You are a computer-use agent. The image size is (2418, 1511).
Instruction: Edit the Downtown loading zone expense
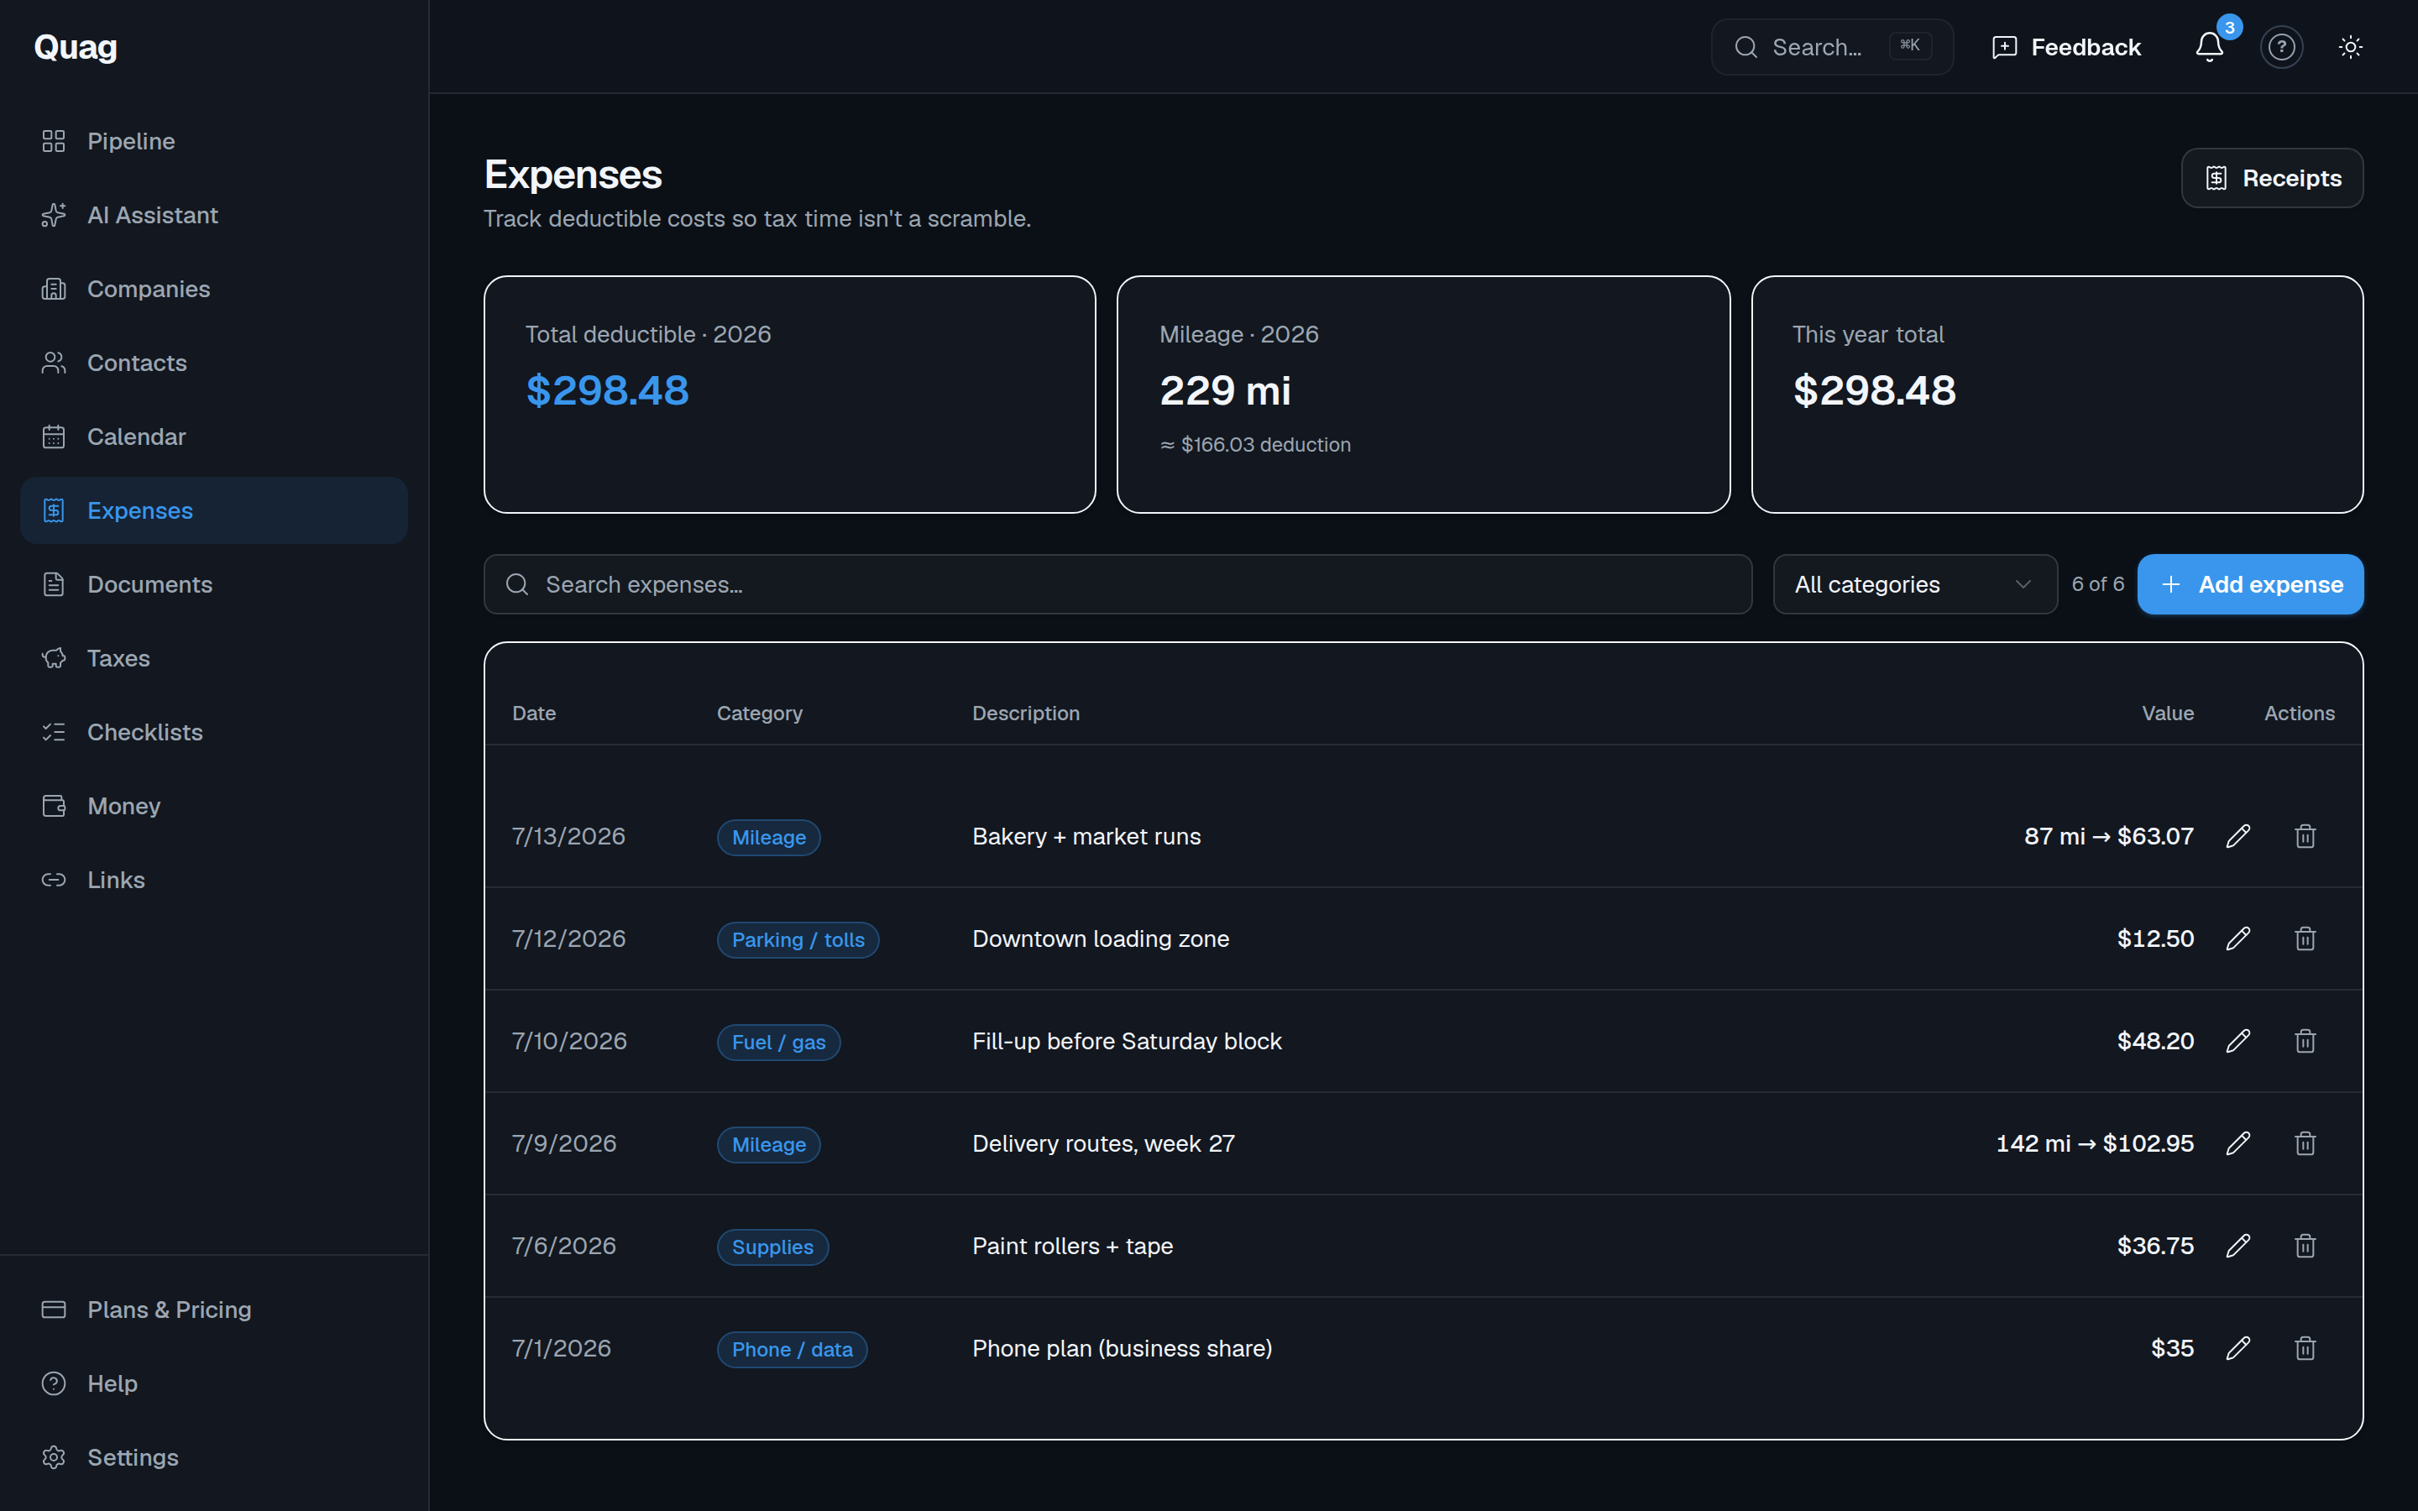[x=2238, y=938]
